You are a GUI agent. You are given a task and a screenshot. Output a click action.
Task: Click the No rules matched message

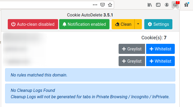pos(90,75)
